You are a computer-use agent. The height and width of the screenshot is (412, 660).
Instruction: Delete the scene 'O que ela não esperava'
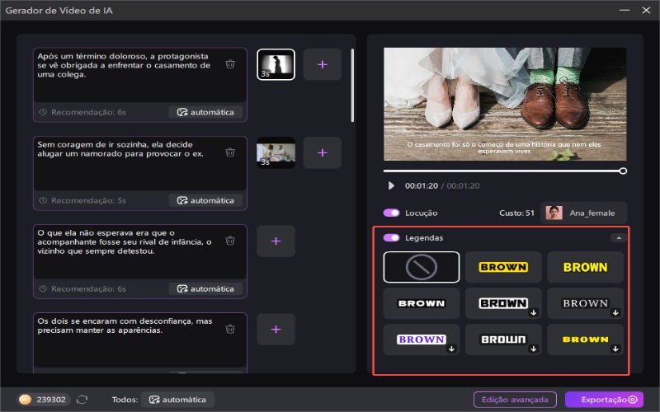click(230, 241)
